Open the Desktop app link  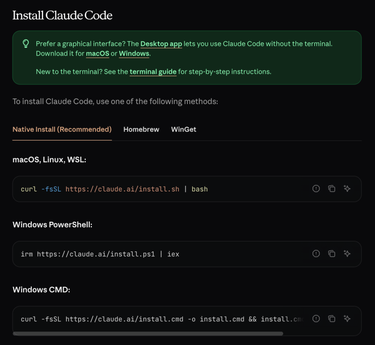tap(161, 44)
